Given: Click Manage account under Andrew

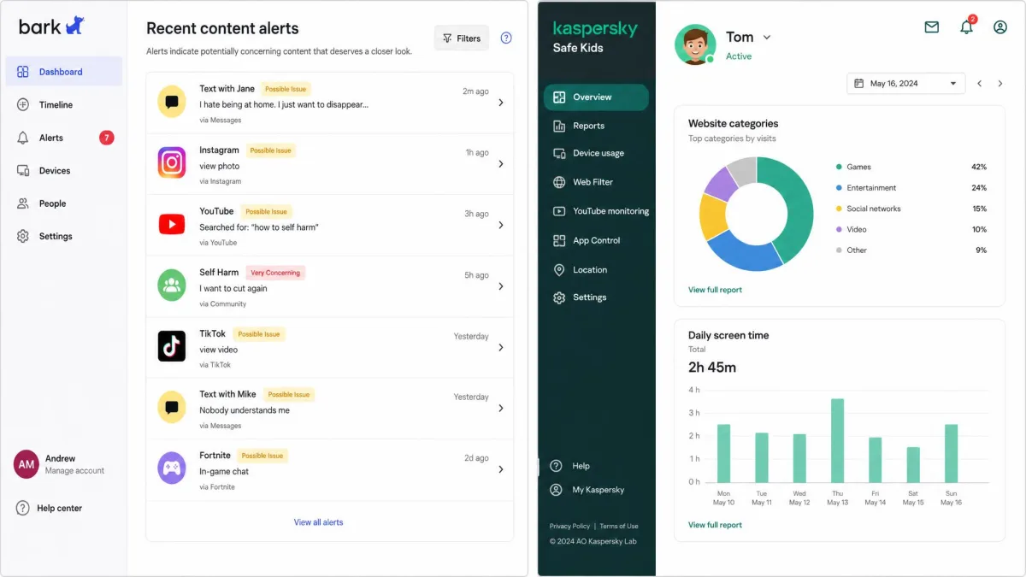Looking at the screenshot, I should tap(74, 471).
